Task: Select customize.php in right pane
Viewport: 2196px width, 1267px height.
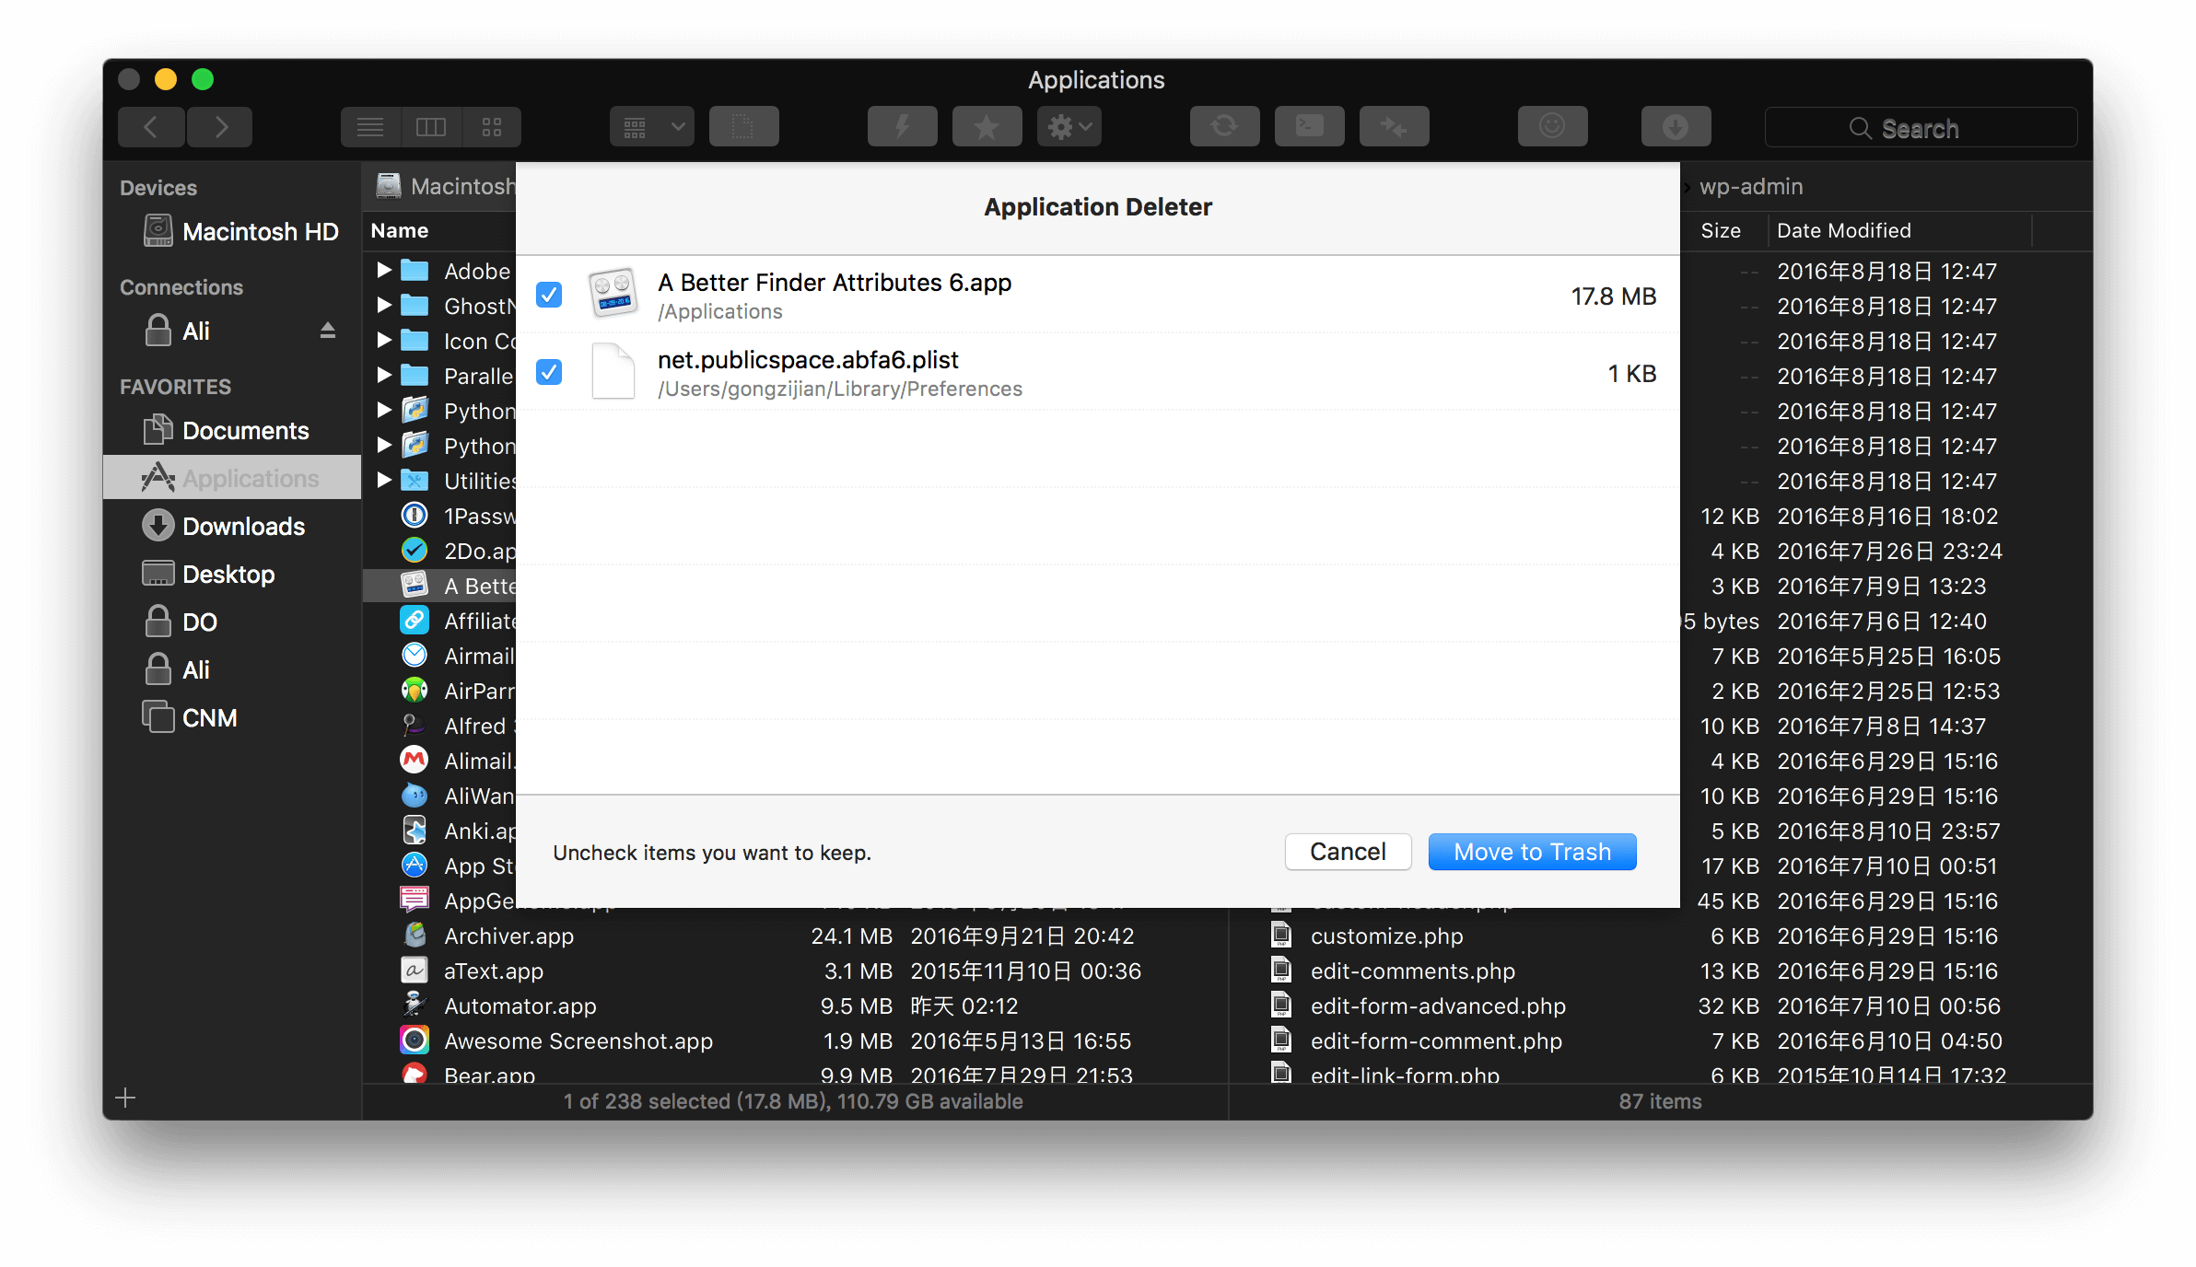Action: 1662,936
